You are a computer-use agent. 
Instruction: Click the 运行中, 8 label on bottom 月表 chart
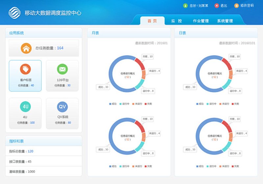148,153
